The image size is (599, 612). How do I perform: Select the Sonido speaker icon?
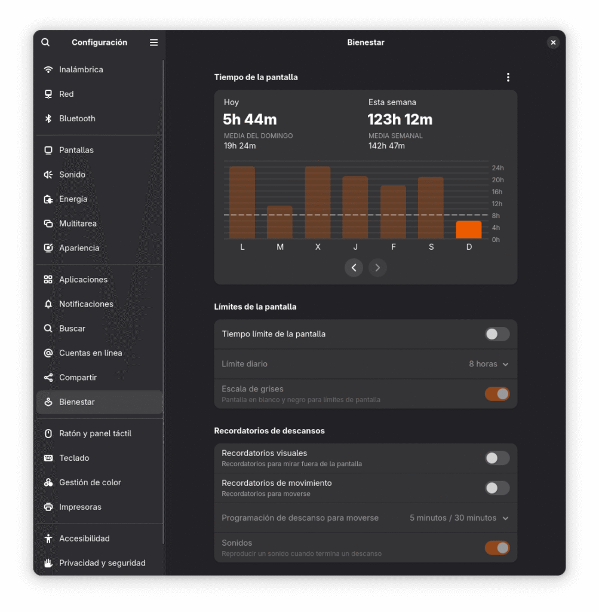coord(48,175)
